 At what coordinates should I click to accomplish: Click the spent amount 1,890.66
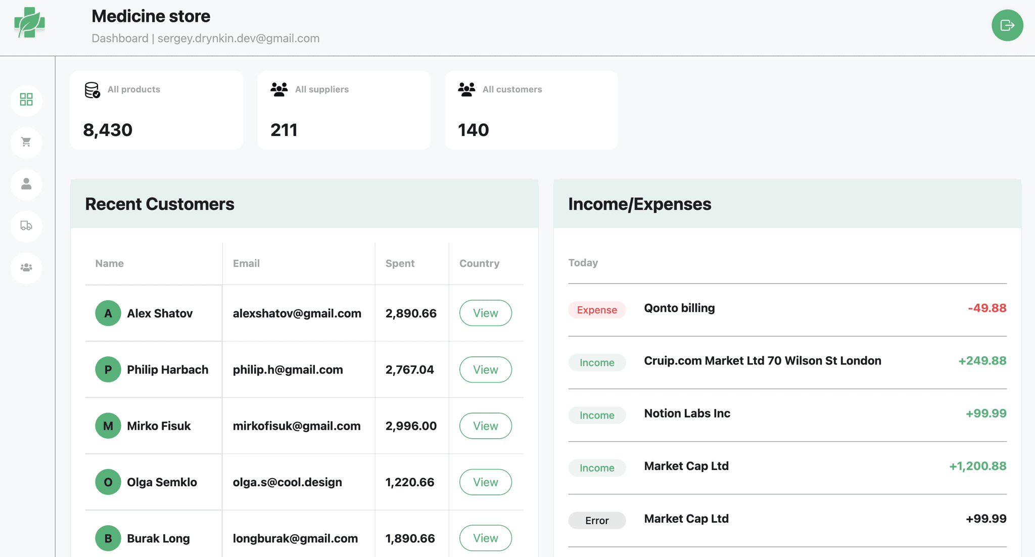coord(410,538)
